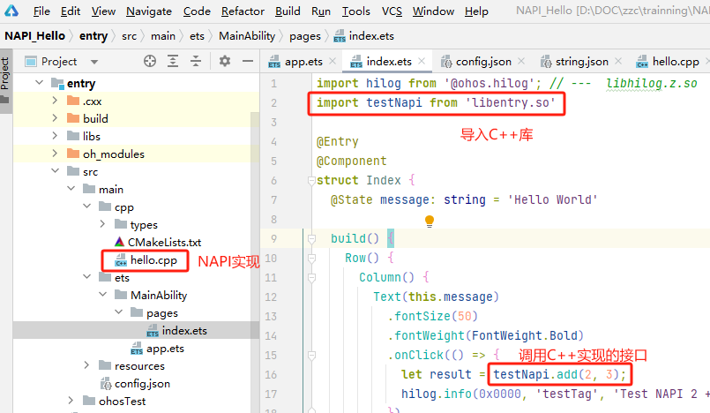Open the Build menu
This screenshot has width=710, height=413.
pyautogui.click(x=288, y=11)
